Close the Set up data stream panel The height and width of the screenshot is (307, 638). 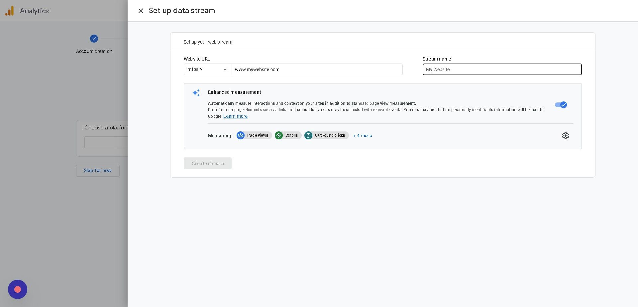pyautogui.click(x=141, y=11)
